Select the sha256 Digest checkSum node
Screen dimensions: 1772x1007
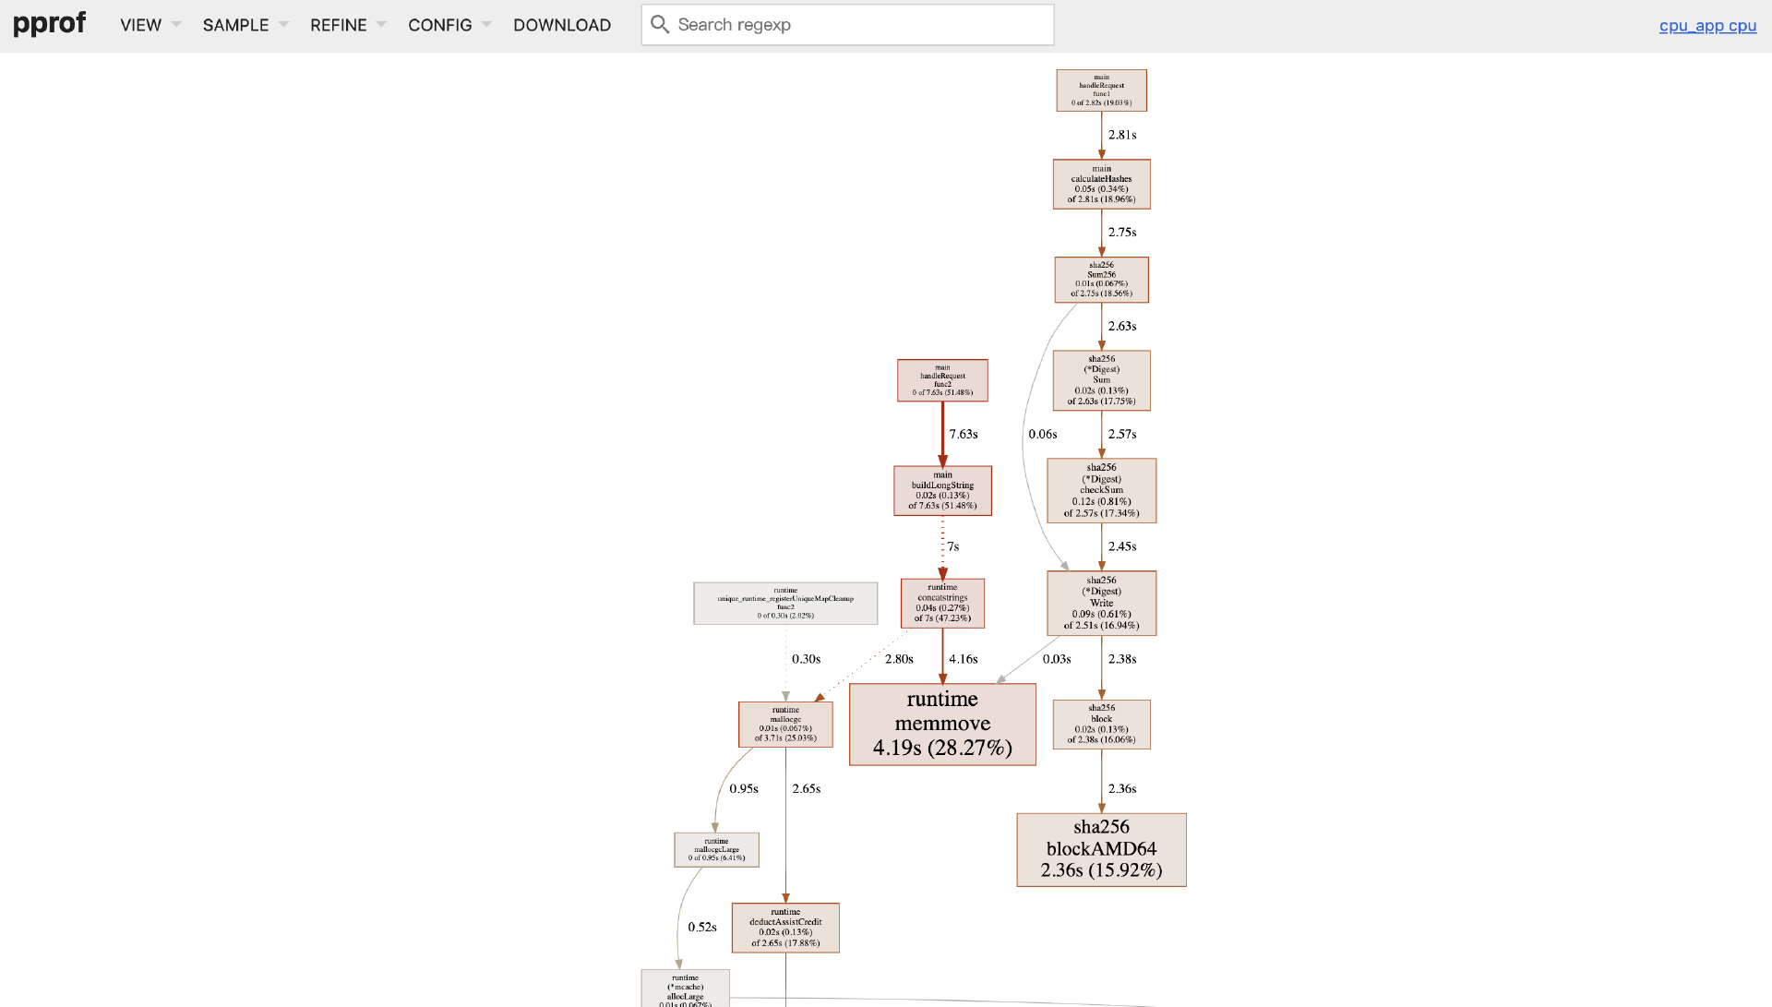click(x=1100, y=490)
